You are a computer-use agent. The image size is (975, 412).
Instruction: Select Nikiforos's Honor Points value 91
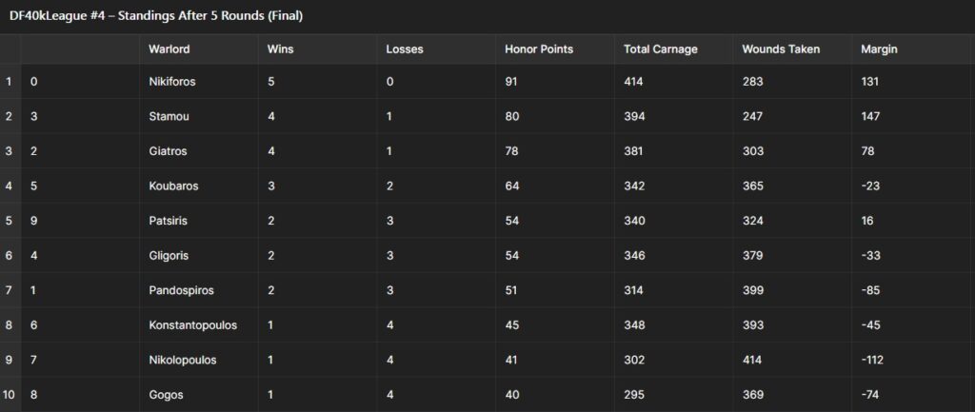coord(513,82)
